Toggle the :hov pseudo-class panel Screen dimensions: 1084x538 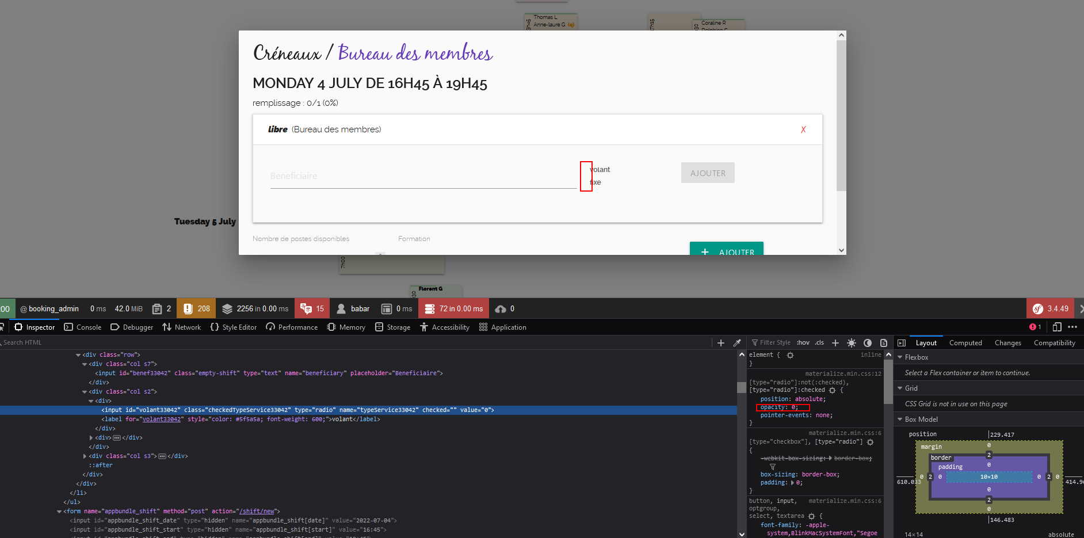803,342
